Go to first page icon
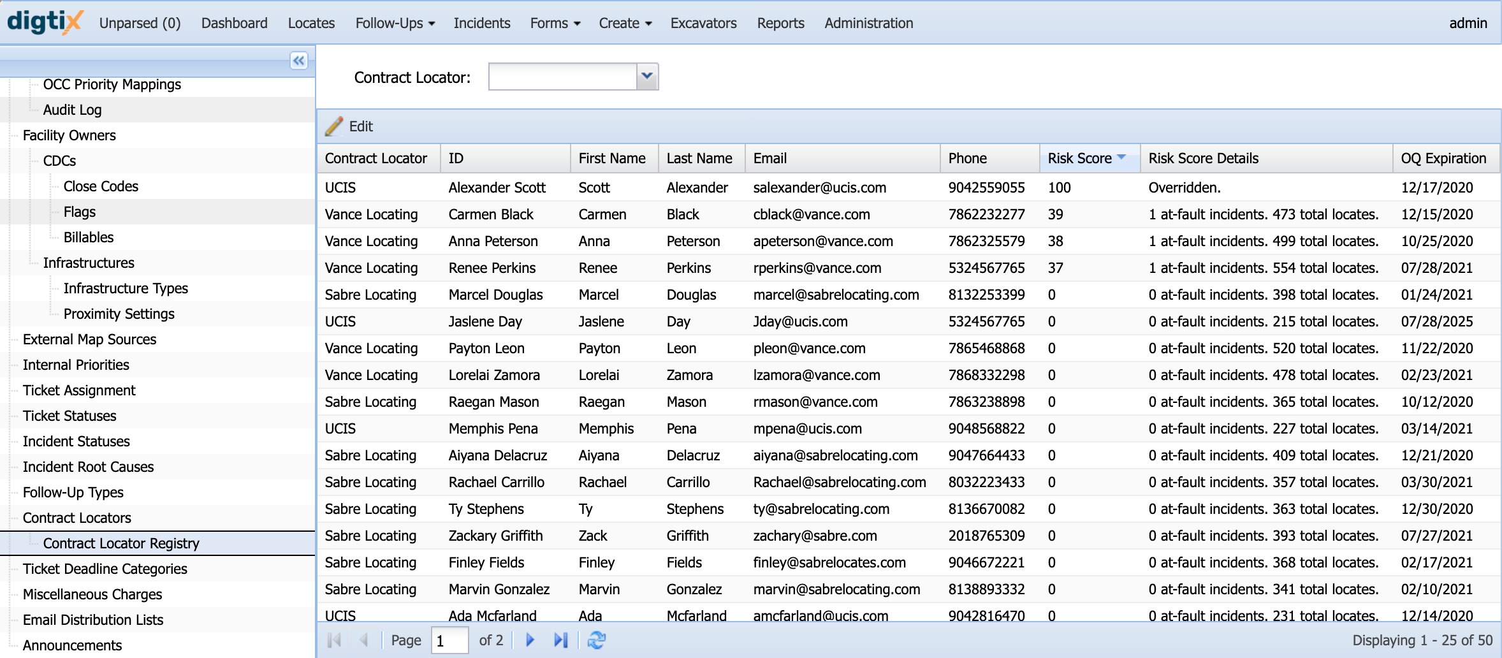 (334, 640)
